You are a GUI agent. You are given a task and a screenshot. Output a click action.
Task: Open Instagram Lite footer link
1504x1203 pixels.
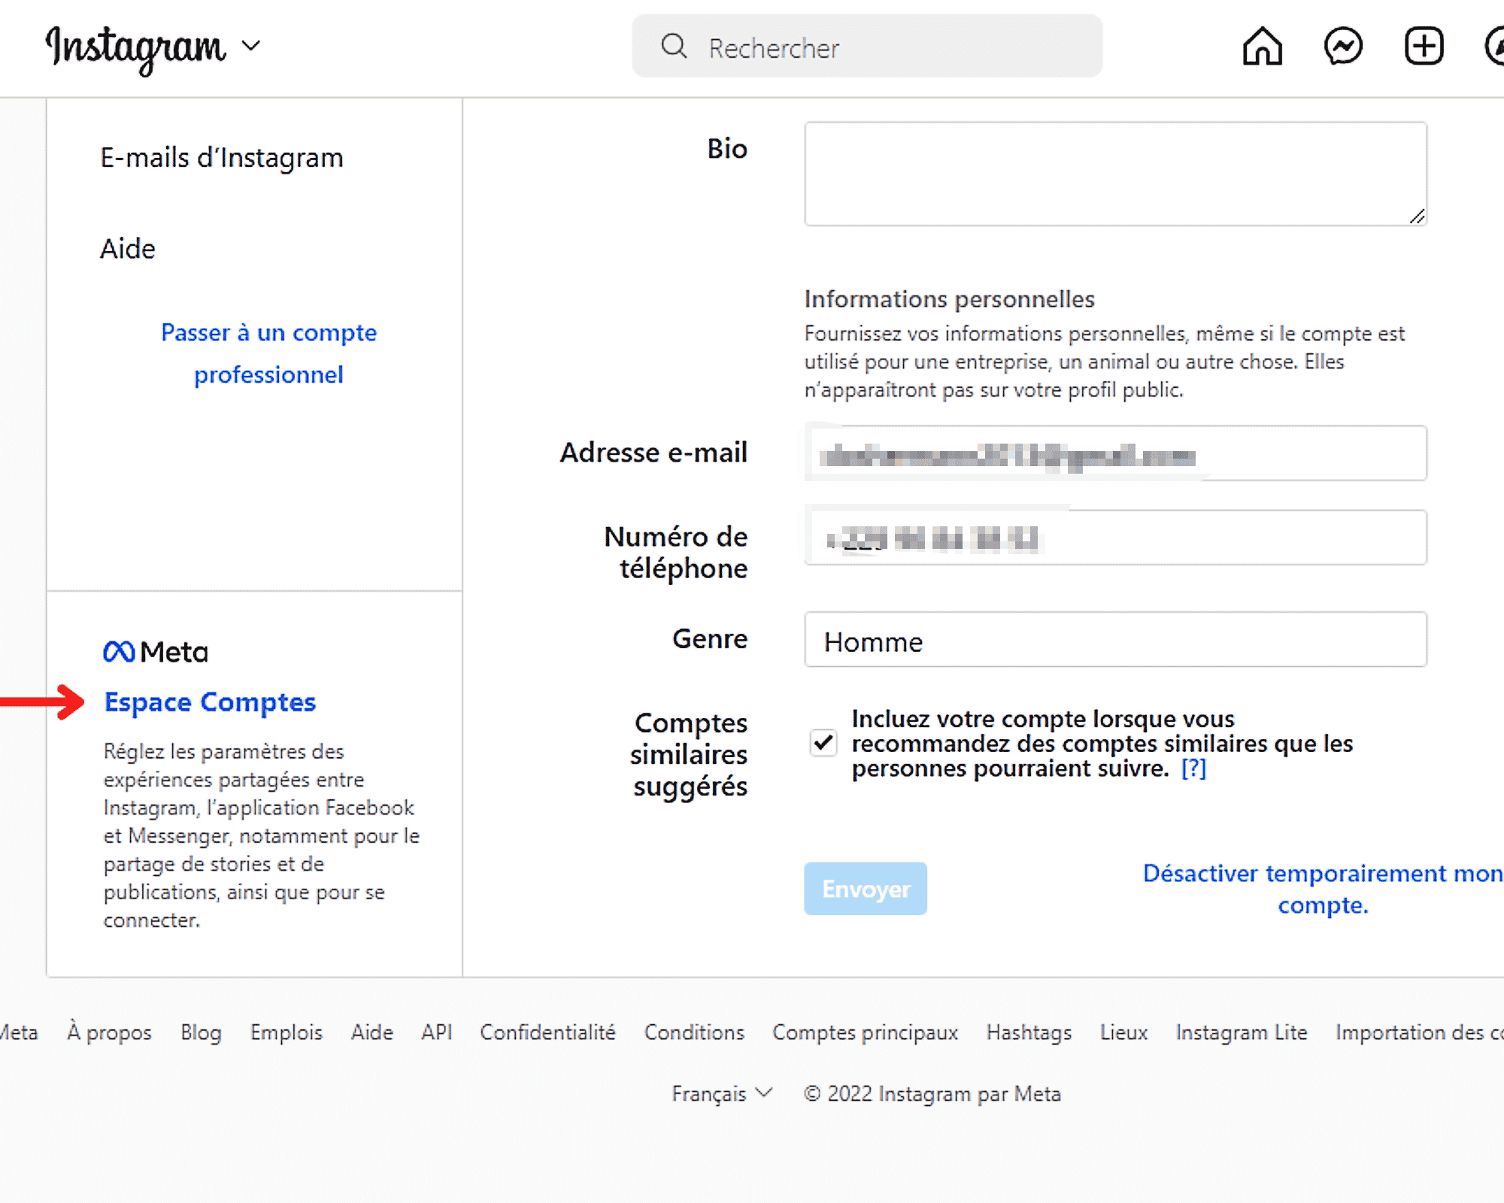point(1242,1032)
